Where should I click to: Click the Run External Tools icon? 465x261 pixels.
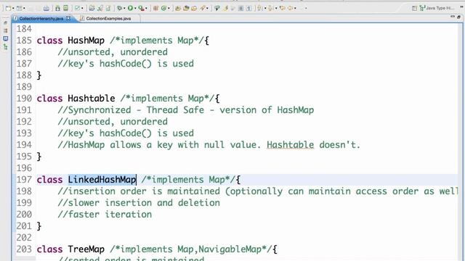tap(141, 8)
